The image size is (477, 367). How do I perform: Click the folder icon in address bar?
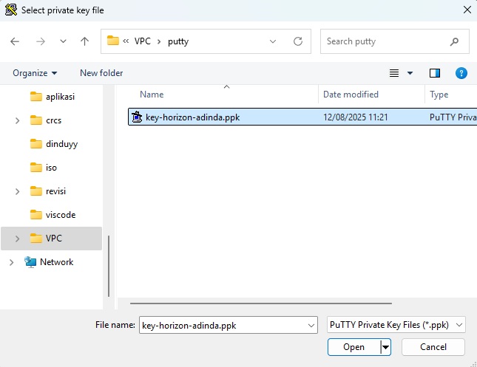click(x=113, y=41)
